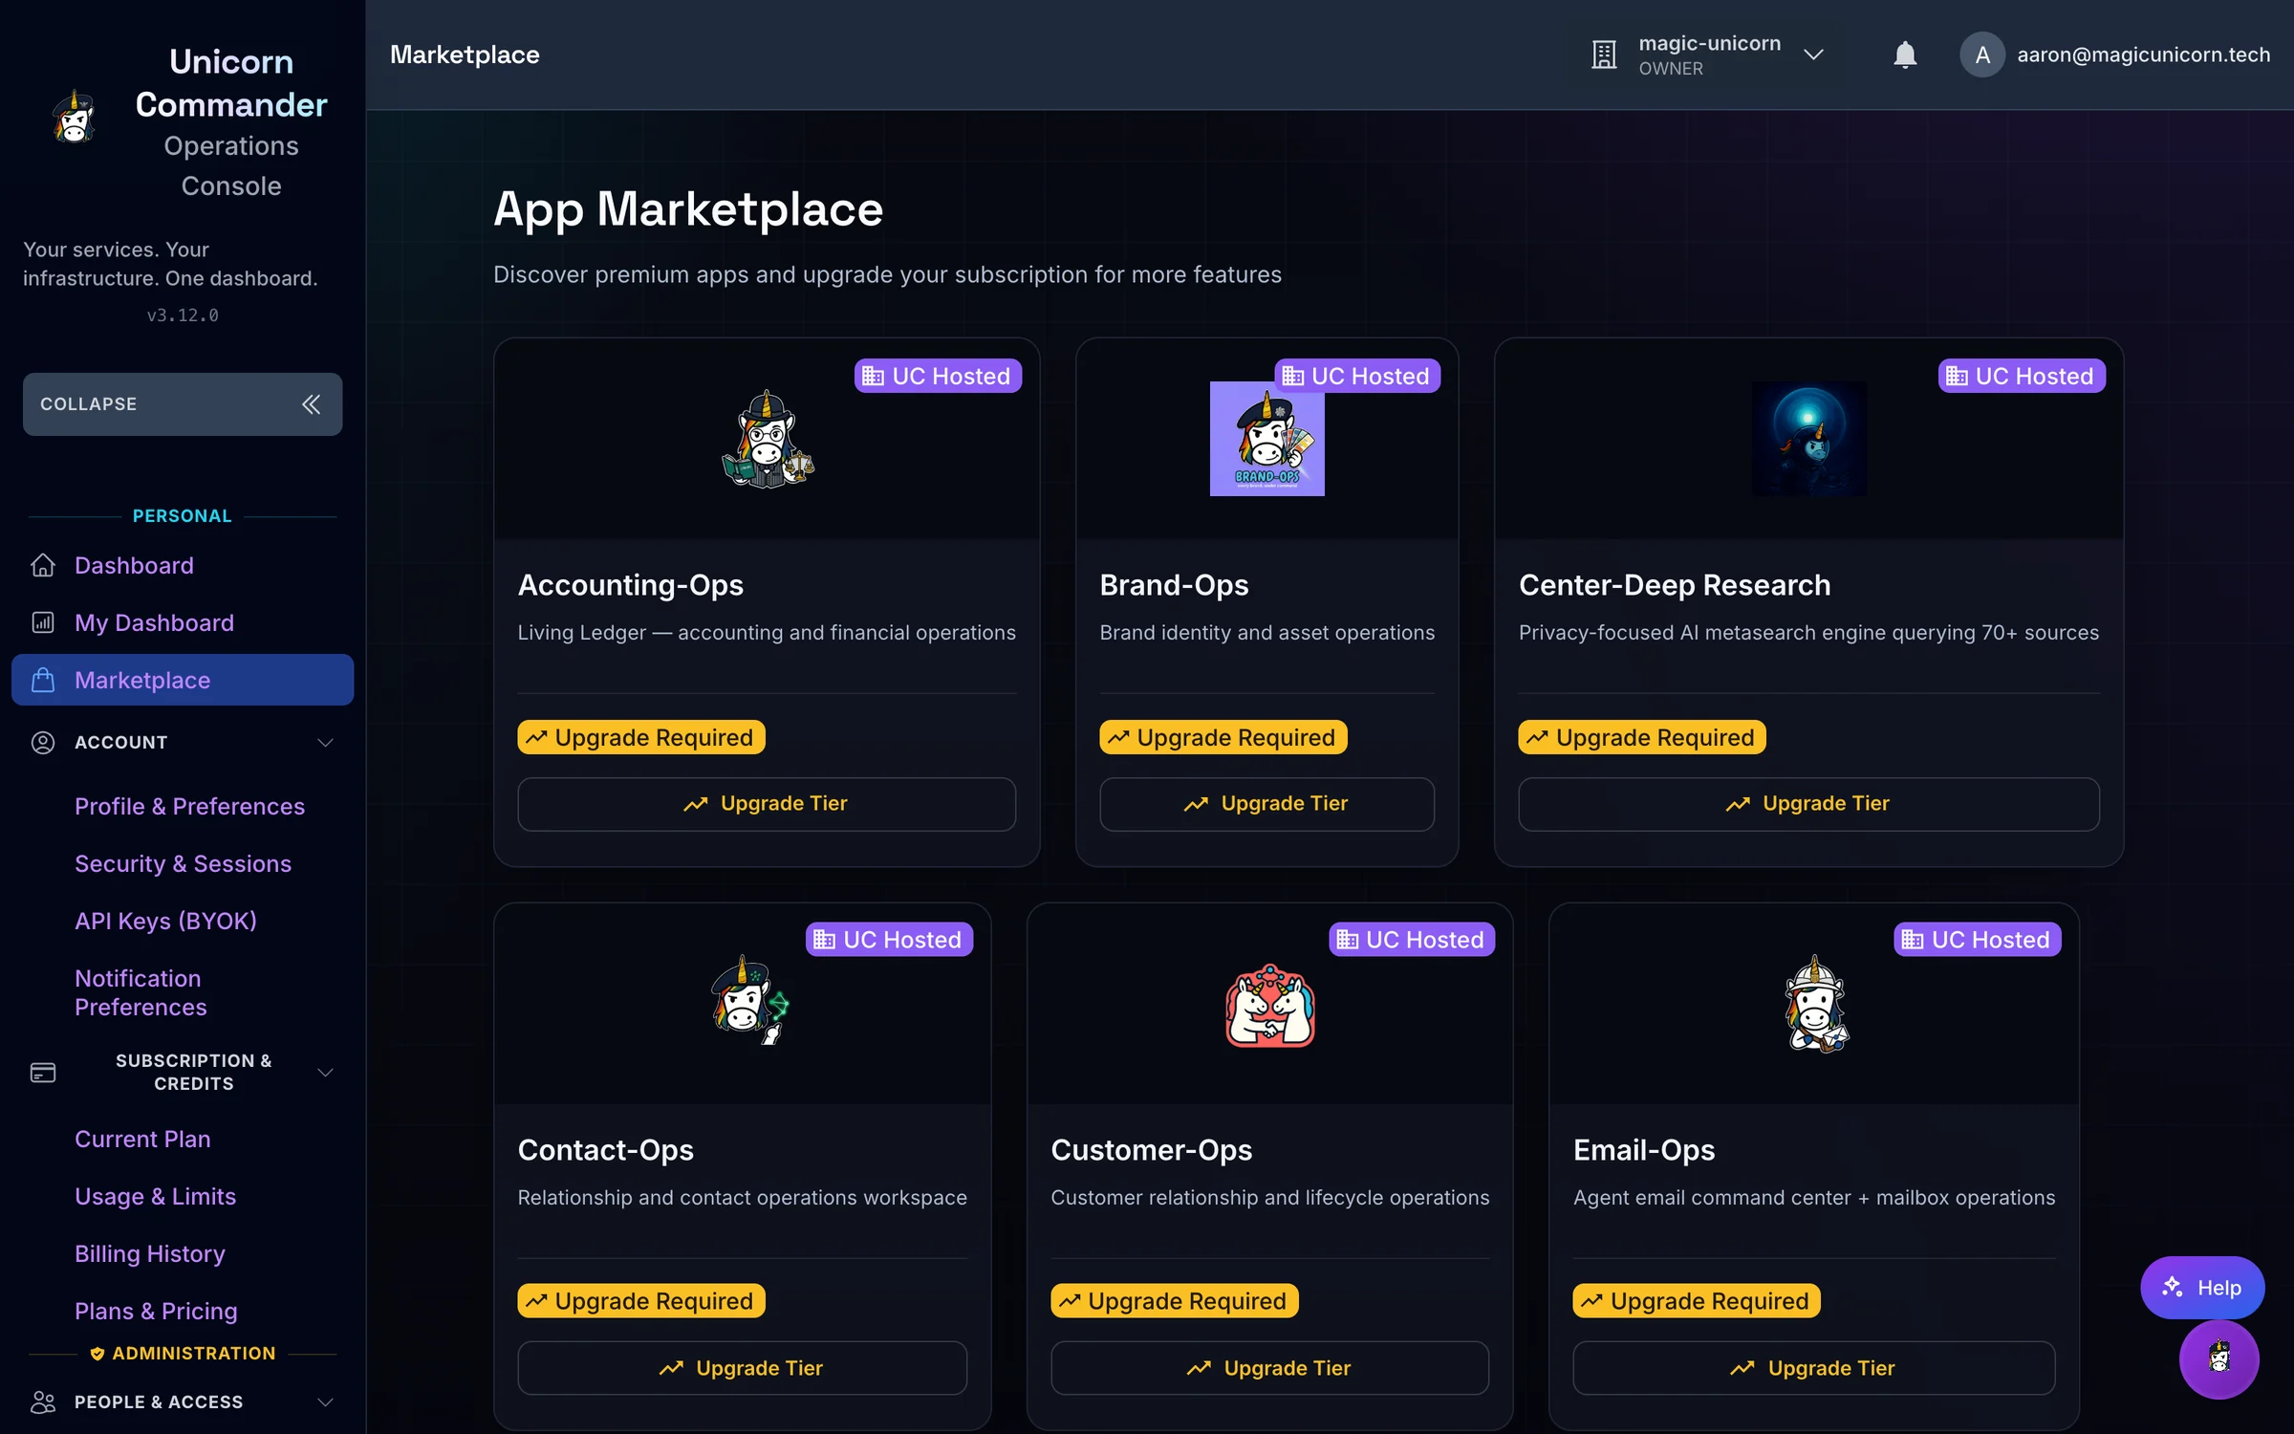Open the Help button

click(2202, 1288)
